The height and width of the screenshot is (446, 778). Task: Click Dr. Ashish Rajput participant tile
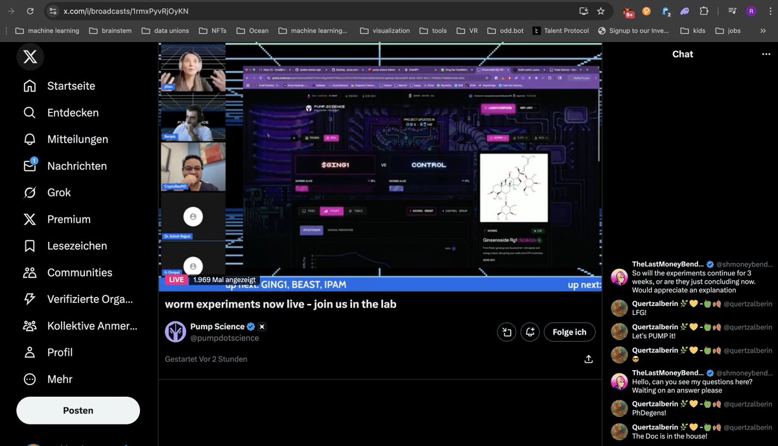coord(193,217)
